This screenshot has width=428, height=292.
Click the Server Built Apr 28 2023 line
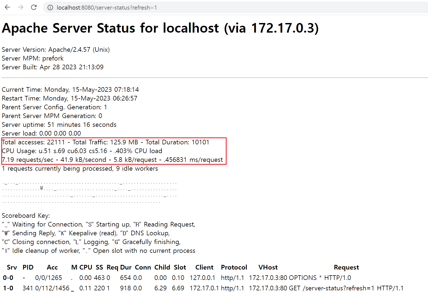[x=53, y=67]
